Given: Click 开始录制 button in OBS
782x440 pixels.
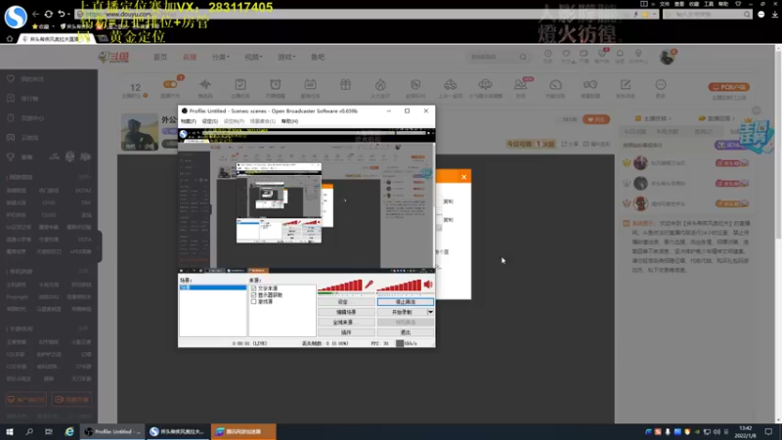Looking at the screenshot, I should [x=402, y=312].
